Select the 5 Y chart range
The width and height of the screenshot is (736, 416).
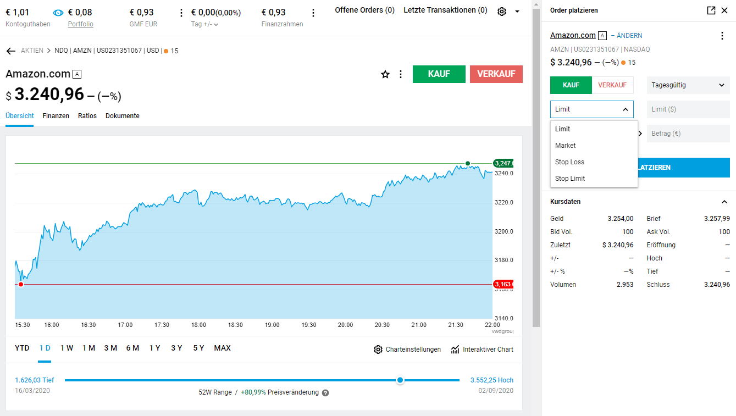click(198, 348)
